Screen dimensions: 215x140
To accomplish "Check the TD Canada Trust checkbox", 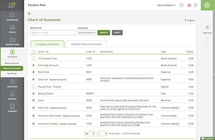I will 33,58.
